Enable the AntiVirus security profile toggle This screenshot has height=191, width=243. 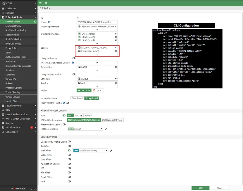(69, 146)
